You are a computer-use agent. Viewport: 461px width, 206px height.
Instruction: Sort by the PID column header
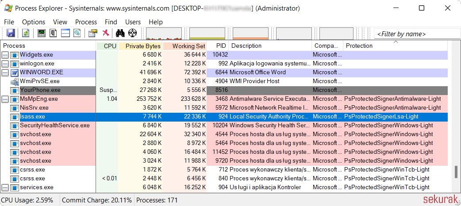pyautogui.click(x=218, y=46)
